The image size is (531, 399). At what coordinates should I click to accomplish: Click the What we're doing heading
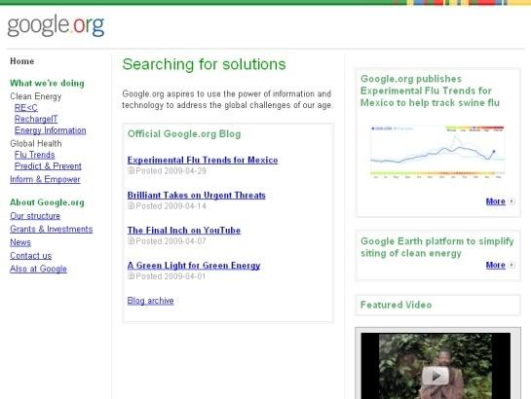(x=47, y=83)
